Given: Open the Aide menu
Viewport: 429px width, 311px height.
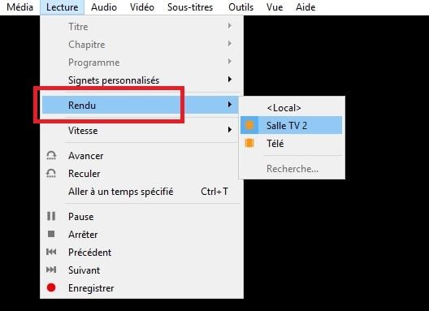Looking at the screenshot, I should [305, 7].
